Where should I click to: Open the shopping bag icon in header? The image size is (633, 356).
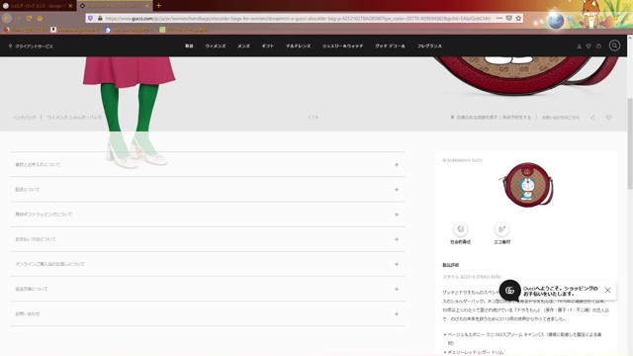click(x=598, y=46)
